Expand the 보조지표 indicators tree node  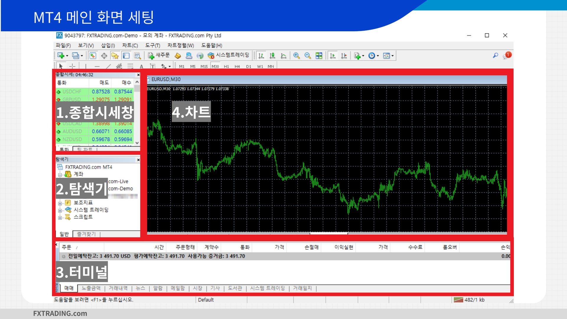60,203
